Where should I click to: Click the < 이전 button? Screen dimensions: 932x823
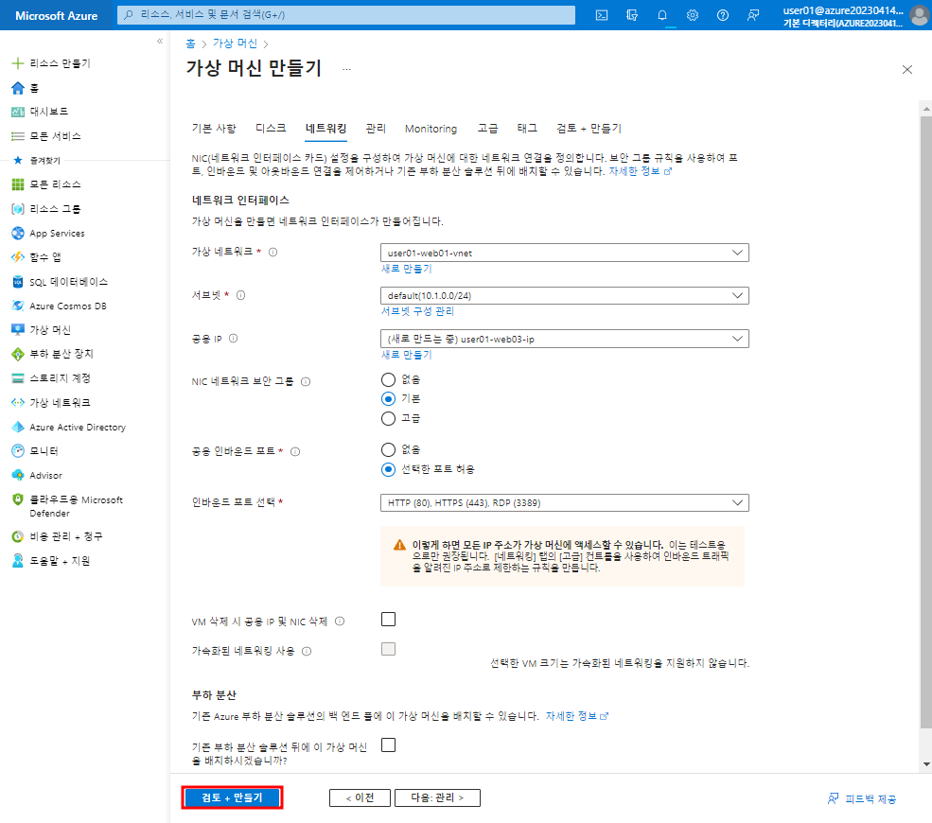[360, 797]
